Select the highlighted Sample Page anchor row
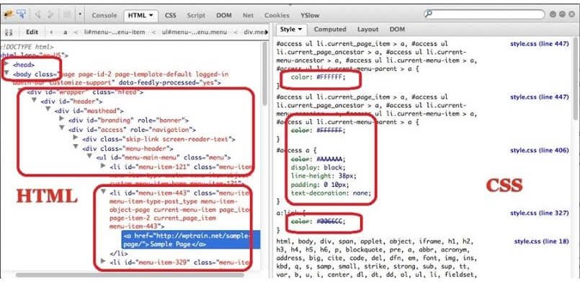The height and width of the screenshot is (282, 580). point(191,240)
